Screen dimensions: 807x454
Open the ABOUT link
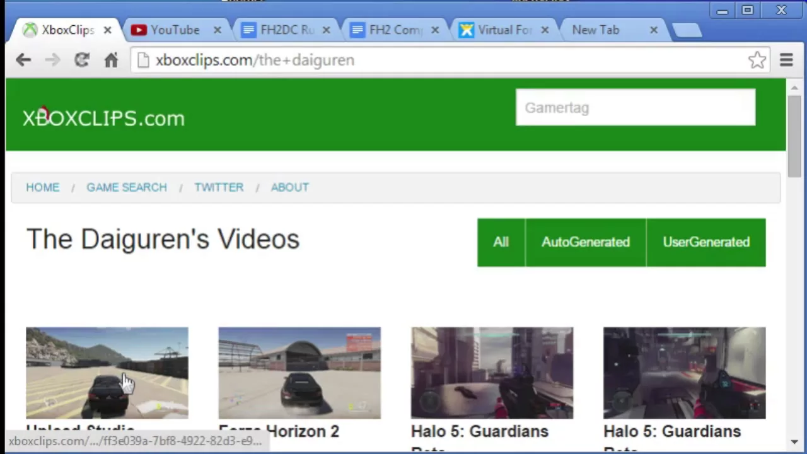coord(290,187)
